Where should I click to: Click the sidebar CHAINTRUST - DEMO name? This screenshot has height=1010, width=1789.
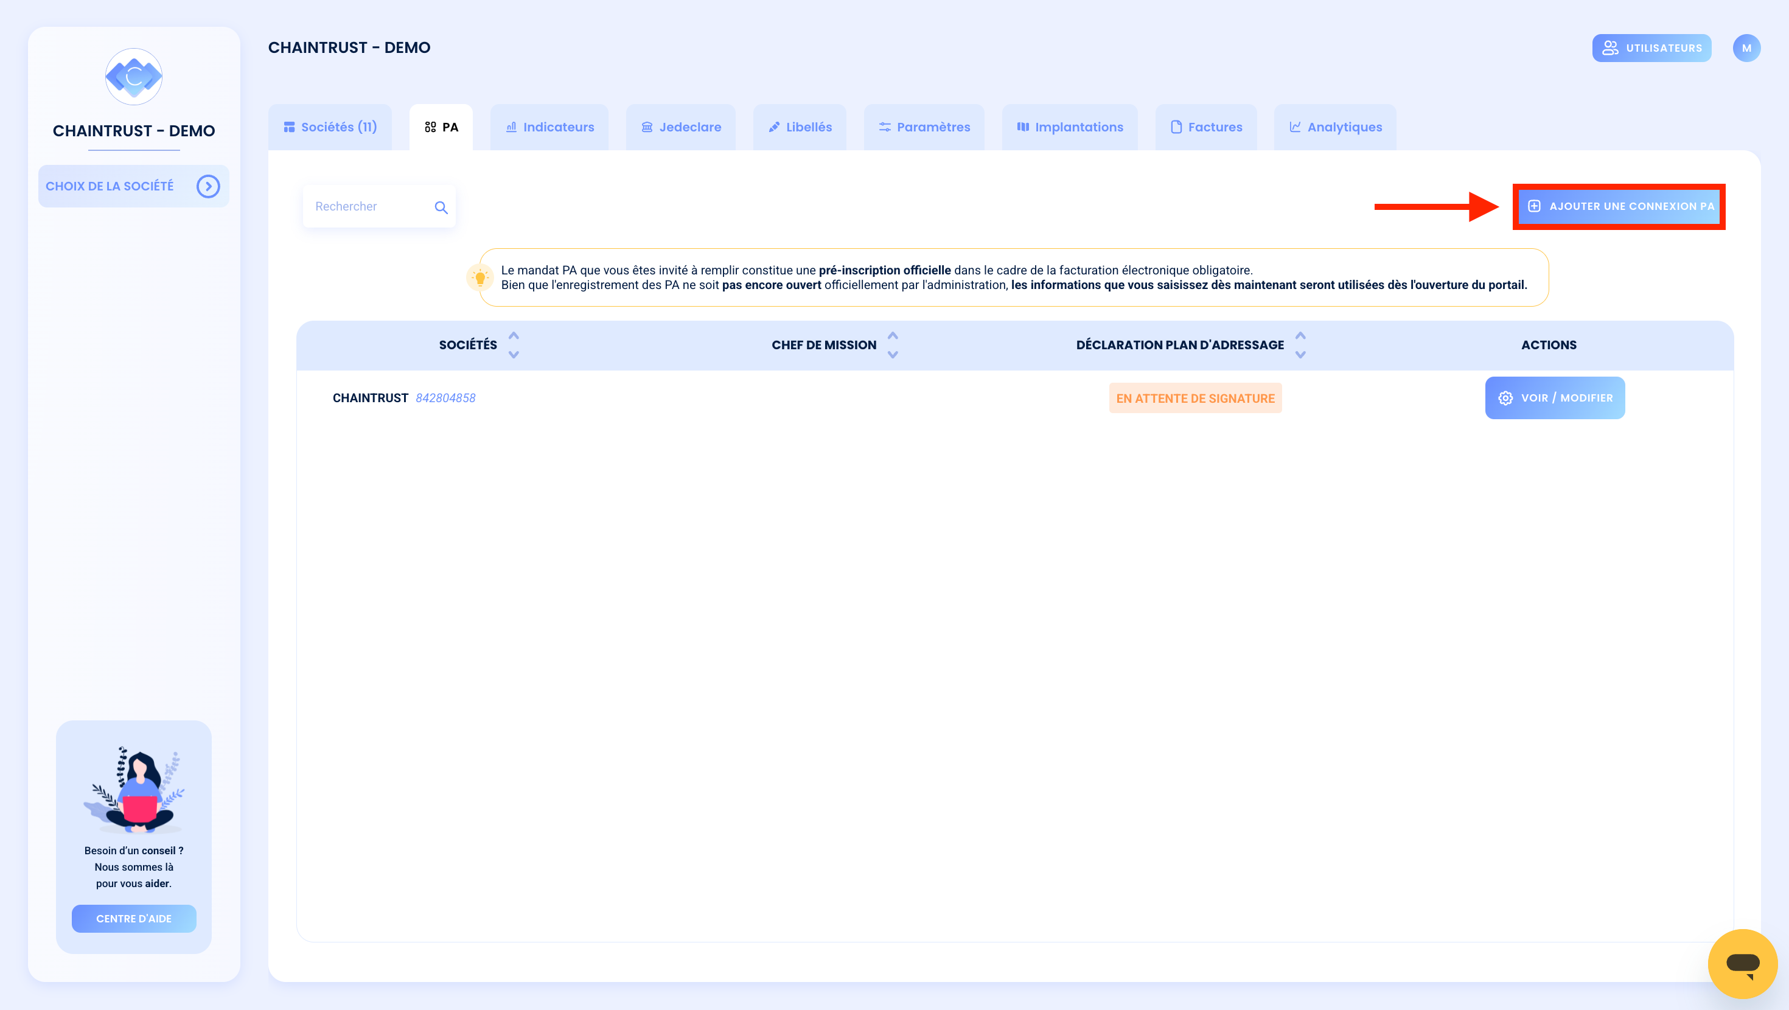coord(133,131)
